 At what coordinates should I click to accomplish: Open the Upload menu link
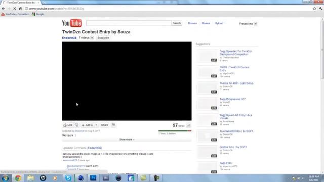(x=219, y=23)
